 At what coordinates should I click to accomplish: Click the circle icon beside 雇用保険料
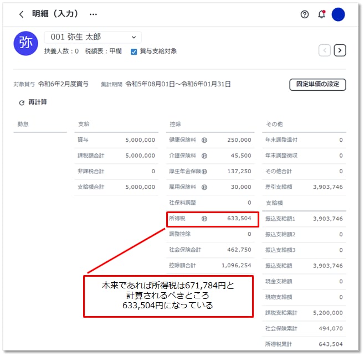click(204, 187)
